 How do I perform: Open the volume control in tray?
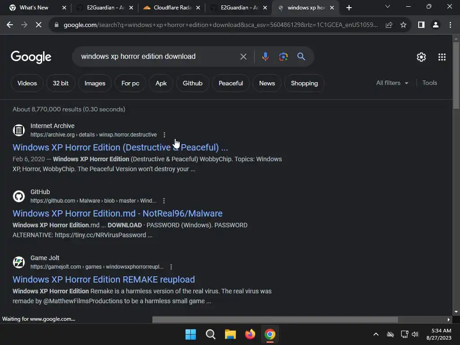click(415, 334)
